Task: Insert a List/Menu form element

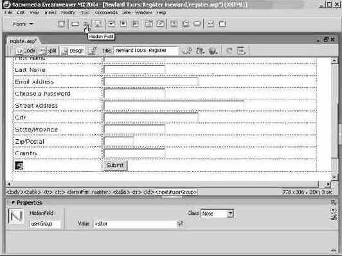Action: point(148,24)
